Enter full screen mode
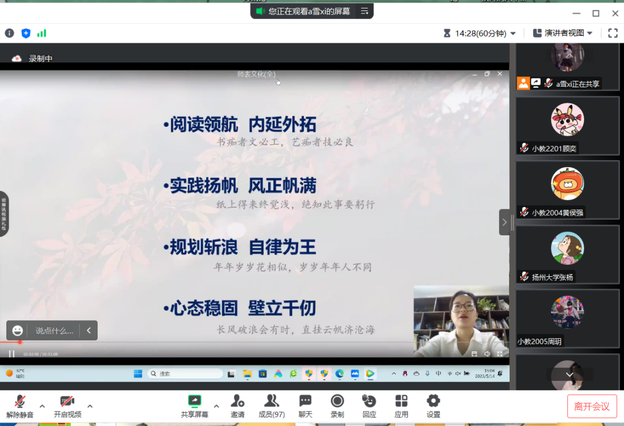 coord(612,34)
